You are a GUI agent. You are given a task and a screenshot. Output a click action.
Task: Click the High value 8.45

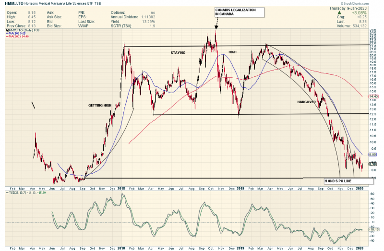(x=32, y=17)
